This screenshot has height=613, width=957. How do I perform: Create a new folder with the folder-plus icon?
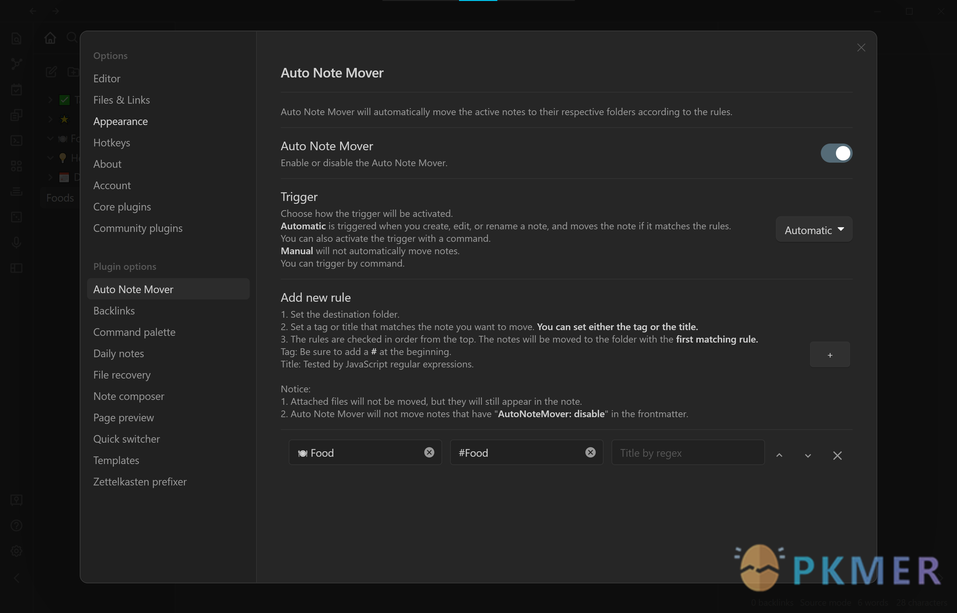point(73,72)
